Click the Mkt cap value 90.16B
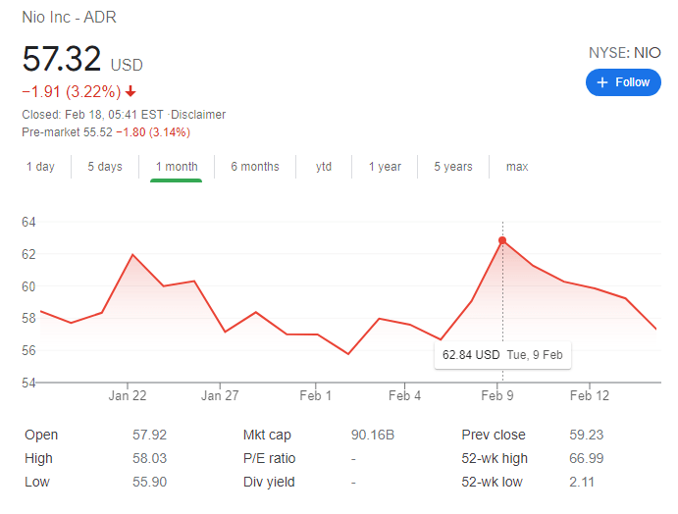 tap(373, 435)
